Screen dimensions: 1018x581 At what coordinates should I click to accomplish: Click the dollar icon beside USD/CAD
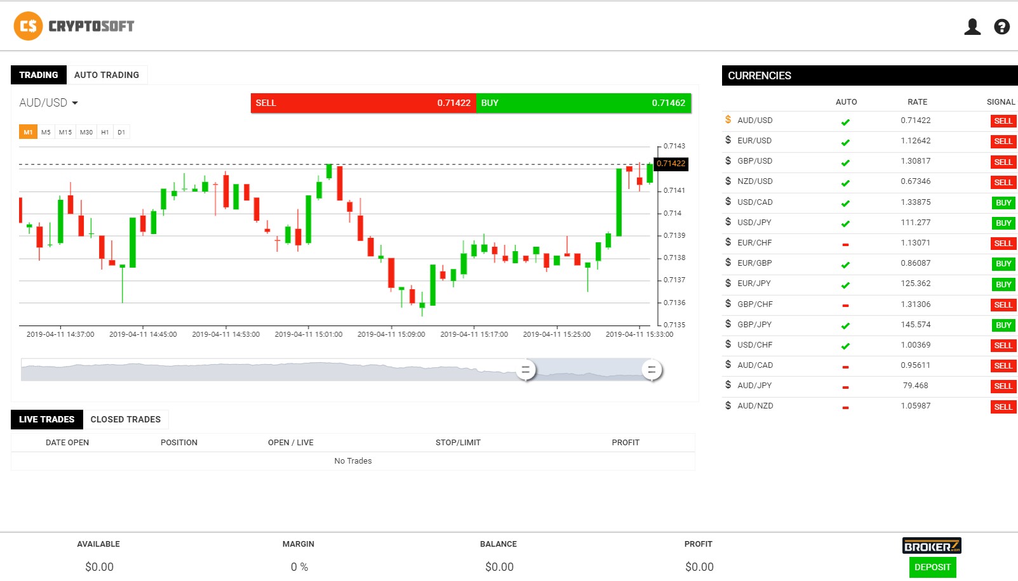[x=728, y=202]
